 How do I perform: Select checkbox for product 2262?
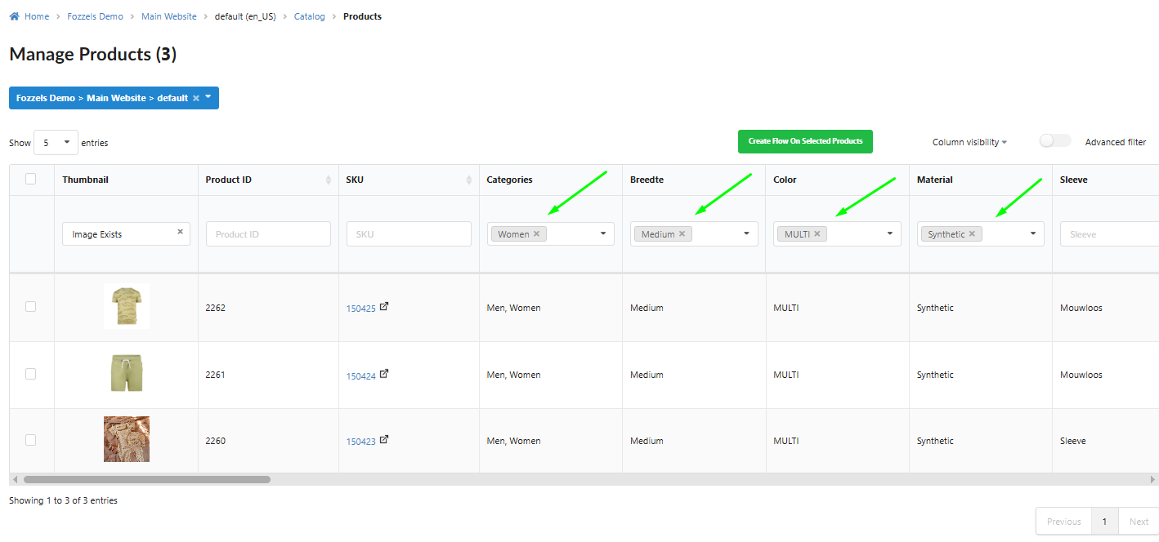click(31, 307)
